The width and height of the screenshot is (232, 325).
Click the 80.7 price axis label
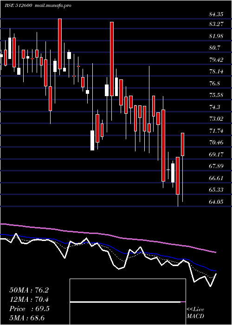[215, 48]
